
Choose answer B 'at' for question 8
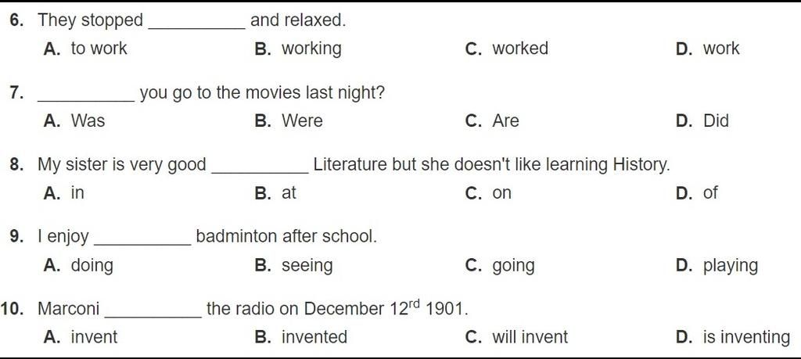click(276, 193)
